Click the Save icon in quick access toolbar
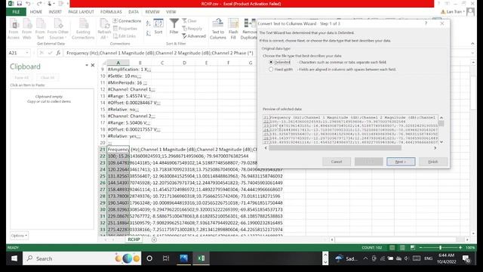Screen dimensions: 483x272 pos(19,4)
